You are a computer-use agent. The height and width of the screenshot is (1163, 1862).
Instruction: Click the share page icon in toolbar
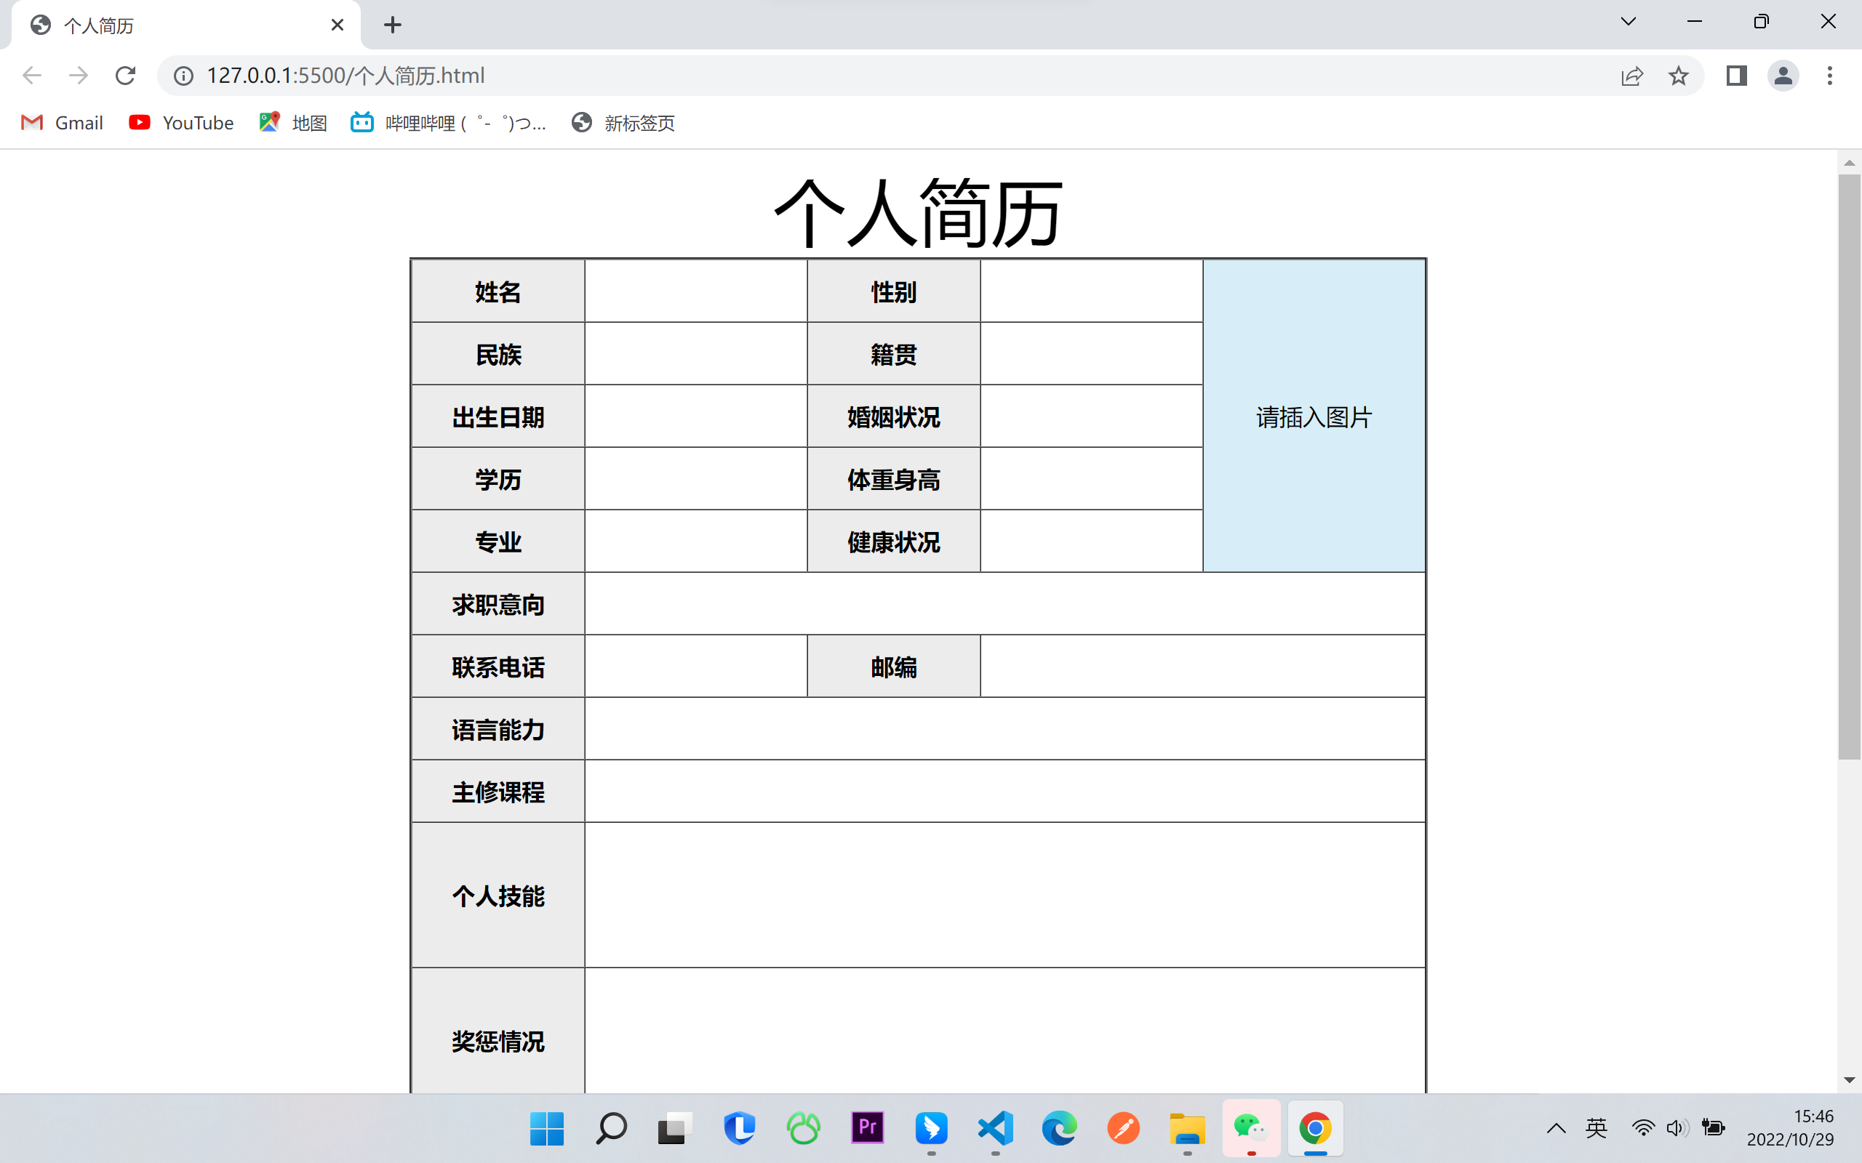1633,75
